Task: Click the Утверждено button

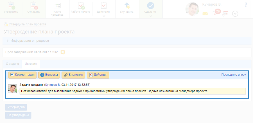Action: 16,107
